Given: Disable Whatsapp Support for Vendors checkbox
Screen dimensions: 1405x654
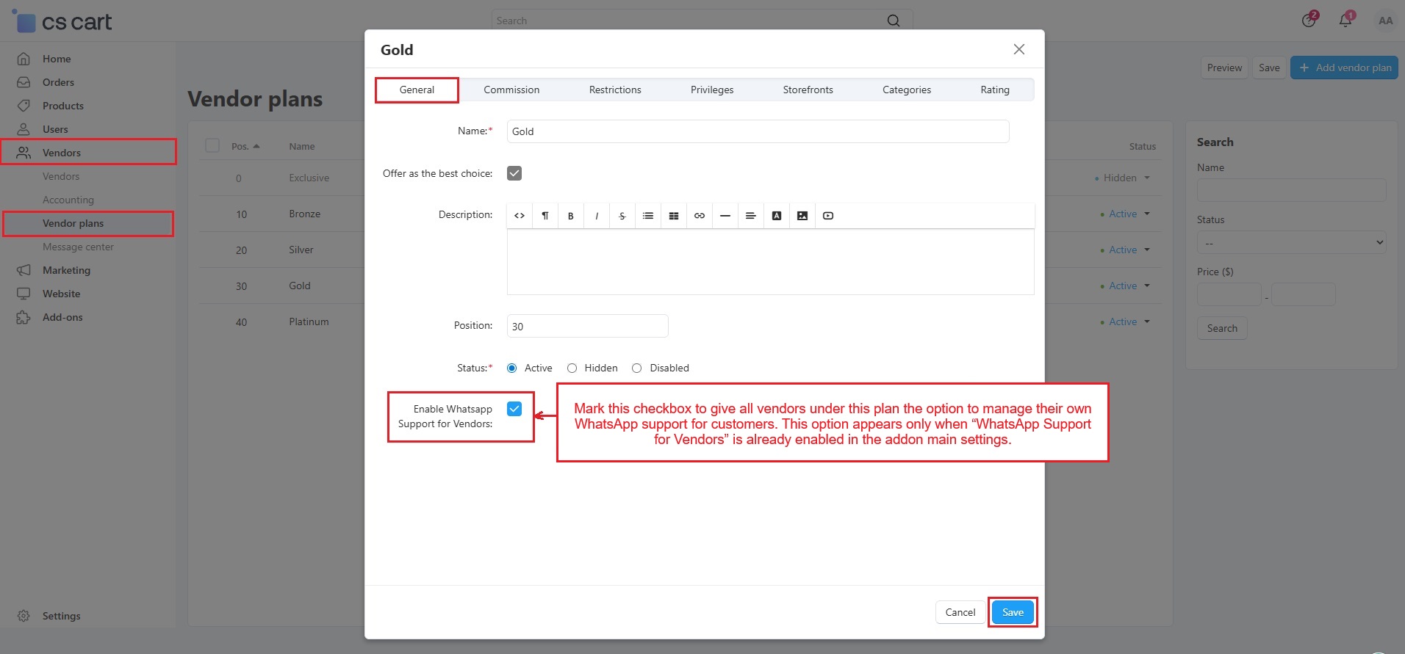Looking at the screenshot, I should (x=514, y=409).
